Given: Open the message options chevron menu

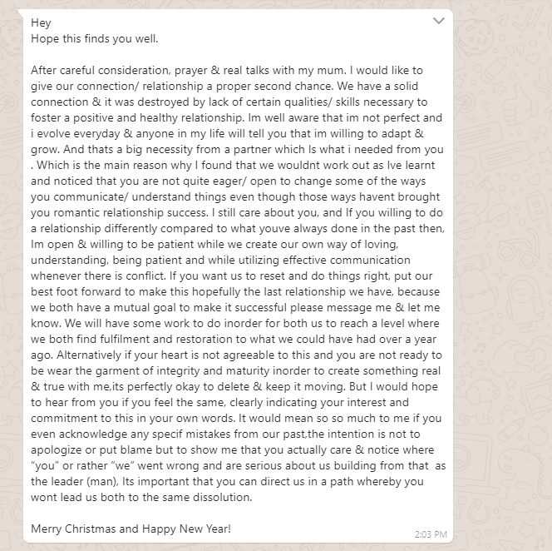Looking at the screenshot, I should click(439, 22).
